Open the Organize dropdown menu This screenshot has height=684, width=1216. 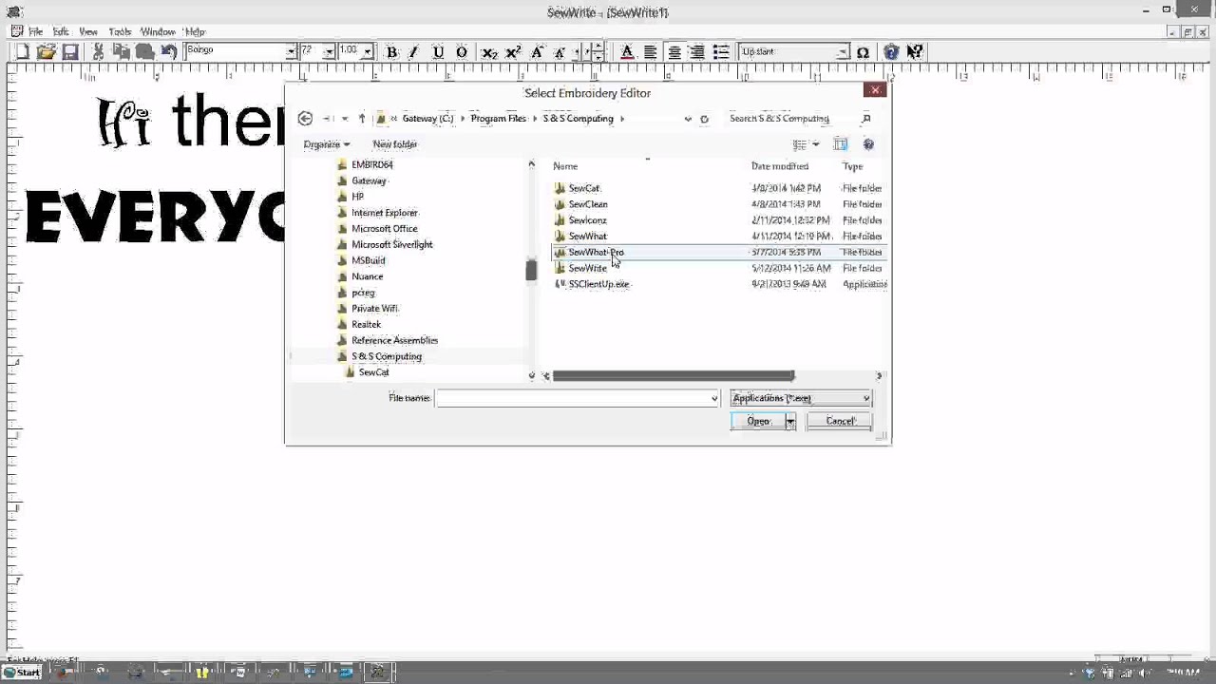pos(327,144)
